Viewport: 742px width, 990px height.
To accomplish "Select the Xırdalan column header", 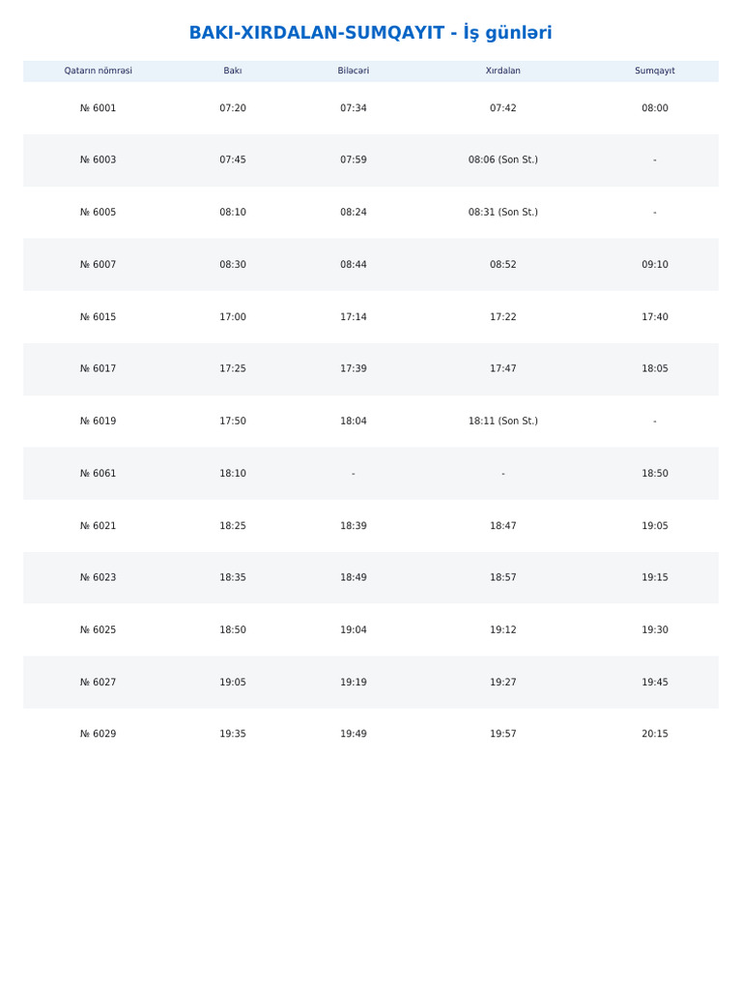I will (502, 71).
